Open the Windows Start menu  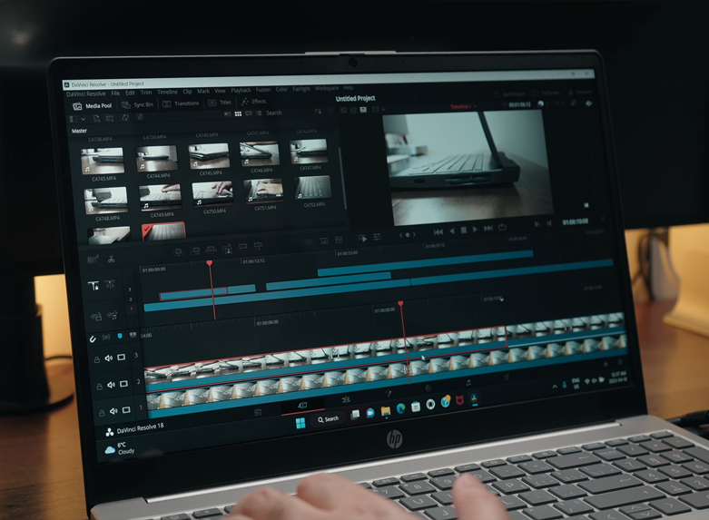pos(300,423)
